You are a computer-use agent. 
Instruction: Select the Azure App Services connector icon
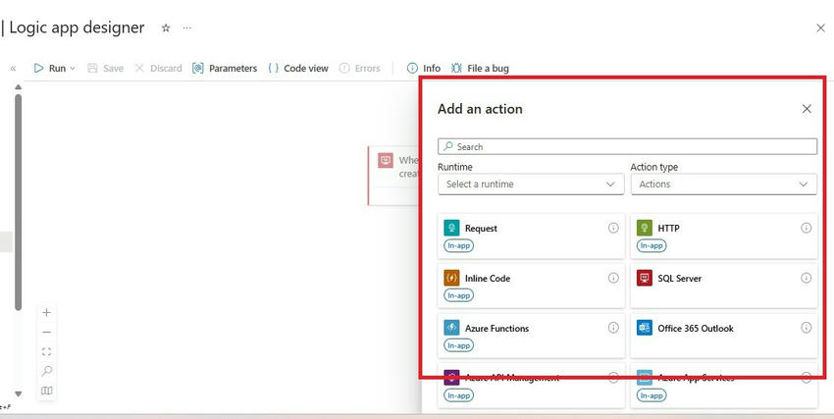coord(644,378)
